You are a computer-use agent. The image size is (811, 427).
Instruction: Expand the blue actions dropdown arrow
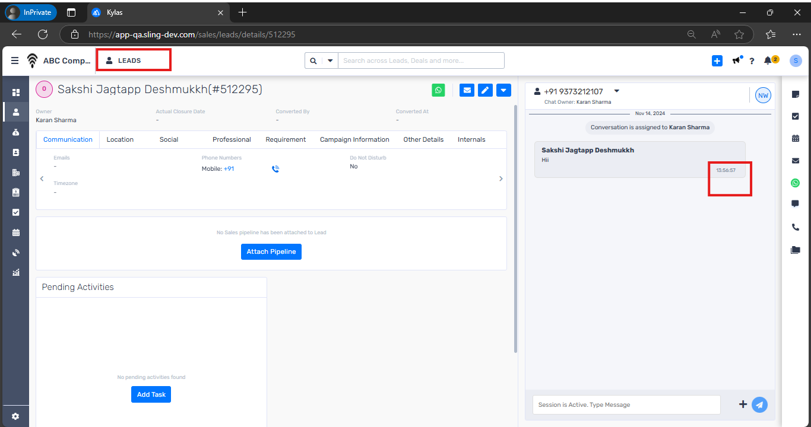(x=503, y=90)
